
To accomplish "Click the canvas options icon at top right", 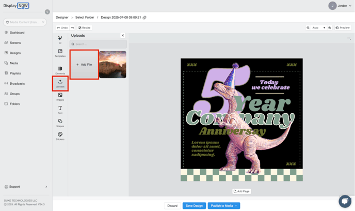I will click(349, 39).
